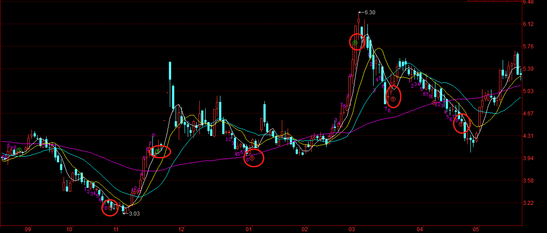This screenshot has height=233, width=547.
Task: Click the red-circled 9 marker below January's candles
Action: 252,158
